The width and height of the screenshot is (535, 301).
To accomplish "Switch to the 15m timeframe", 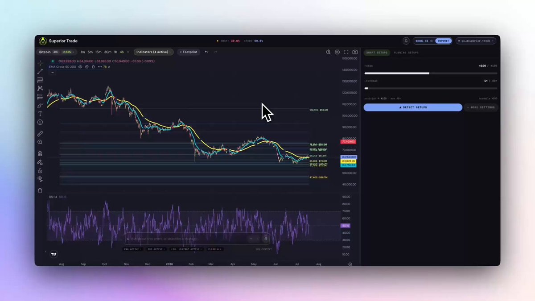I will point(98,52).
